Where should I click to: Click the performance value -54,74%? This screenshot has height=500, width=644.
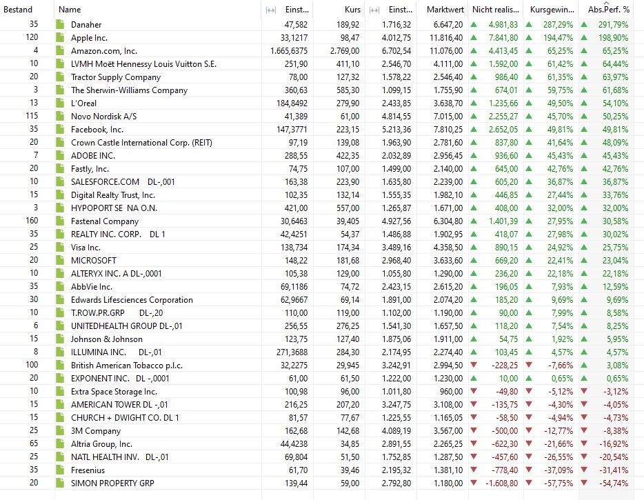pyautogui.click(x=614, y=483)
